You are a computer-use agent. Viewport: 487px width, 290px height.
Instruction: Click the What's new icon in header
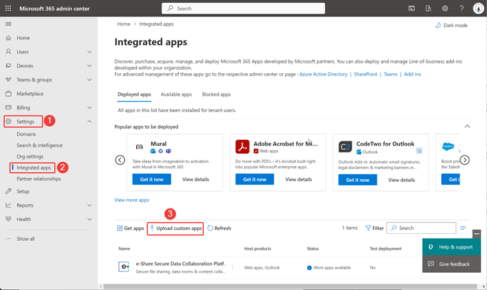click(x=428, y=8)
